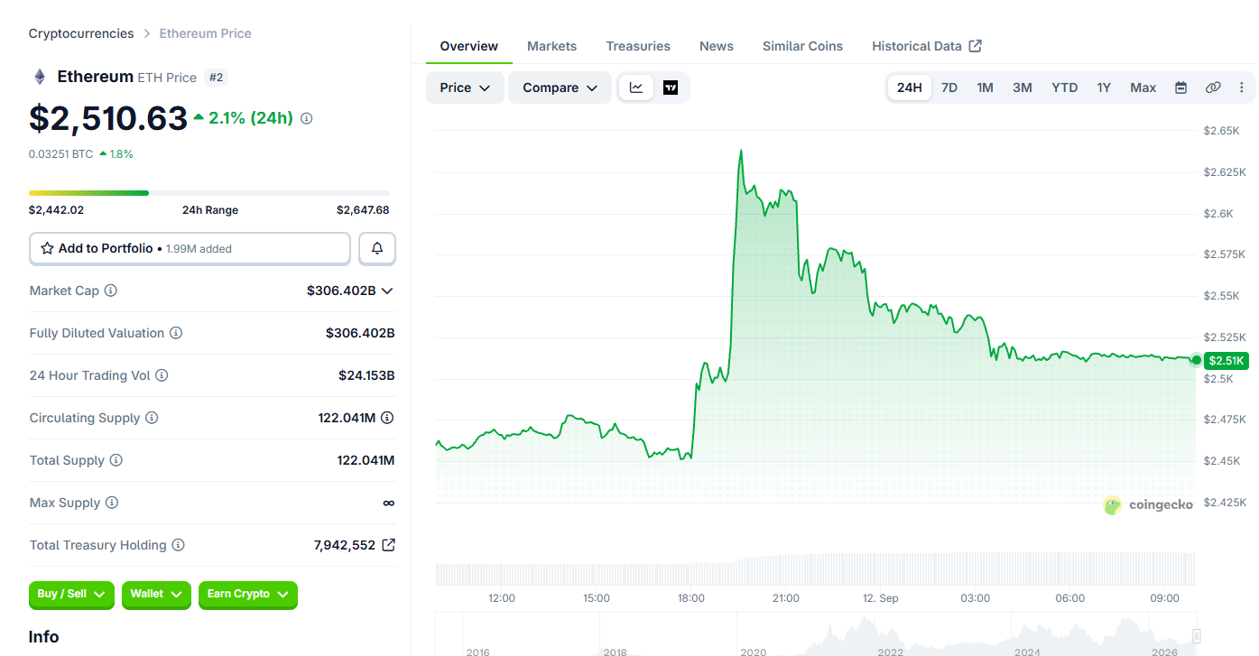Select the Max time range
The height and width of the screenshot is (656, 1259).
pyautogui.click(x=1143, y=88)
